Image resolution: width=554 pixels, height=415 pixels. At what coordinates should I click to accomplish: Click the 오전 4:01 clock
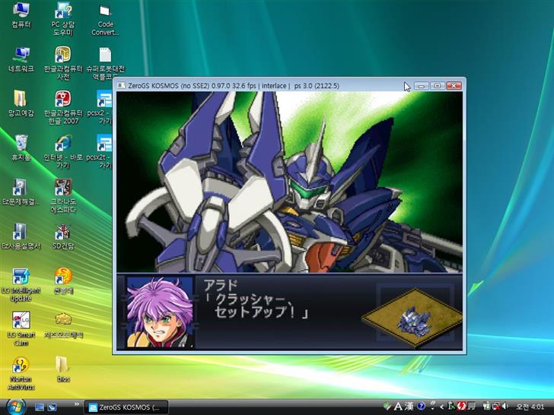(530, 407)
